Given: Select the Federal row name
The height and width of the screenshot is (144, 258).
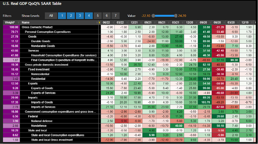Looking at the screenshot, I should coord(33,116).
